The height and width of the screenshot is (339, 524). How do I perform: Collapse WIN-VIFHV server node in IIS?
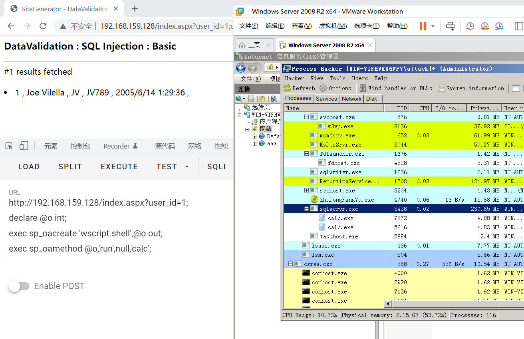240,115
